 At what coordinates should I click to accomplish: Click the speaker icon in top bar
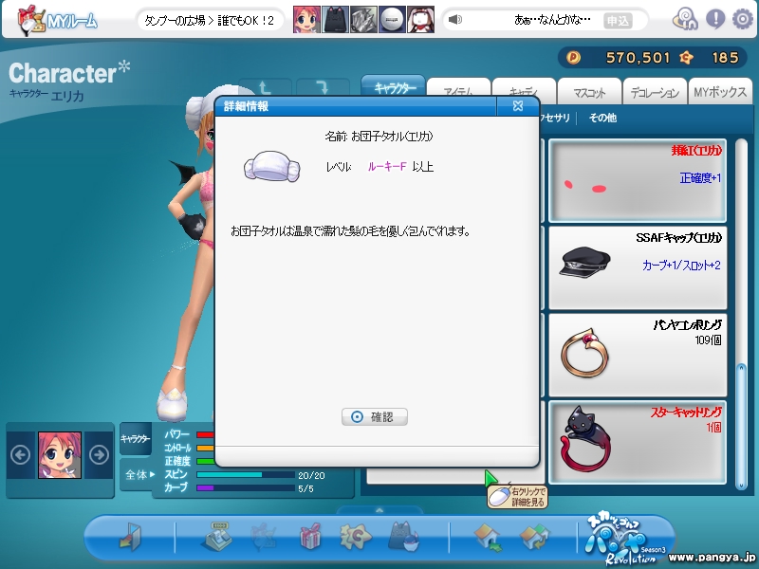click(x=455, y=20)
